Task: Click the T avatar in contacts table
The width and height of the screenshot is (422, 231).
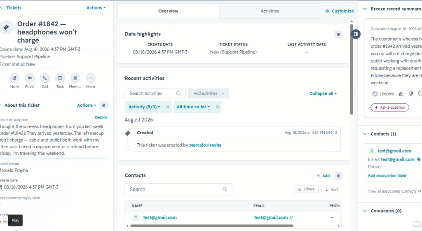Action: (x=136, y=217)
